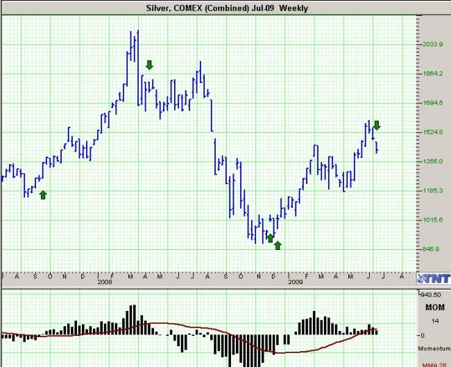Click the tallest positive momentum histogram bar in March 2008
The image size is (451, 367).
coord(134,320)
